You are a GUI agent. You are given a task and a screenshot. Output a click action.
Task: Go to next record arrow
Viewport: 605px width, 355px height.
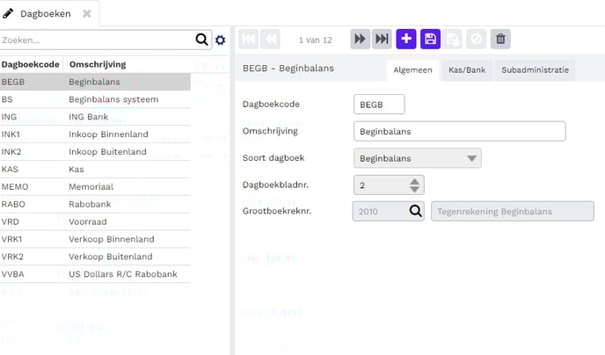(x=360, y=39)
